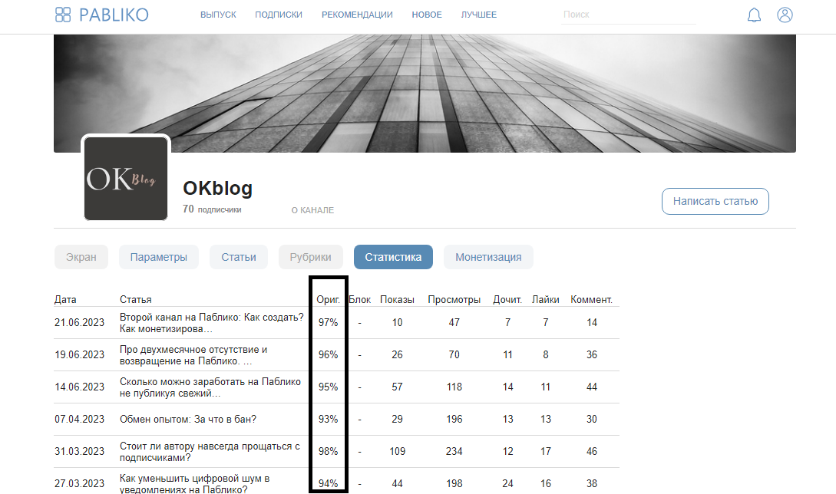Click date 07.04.2023
Screen dimensions: 836x494
click(79, 420)
